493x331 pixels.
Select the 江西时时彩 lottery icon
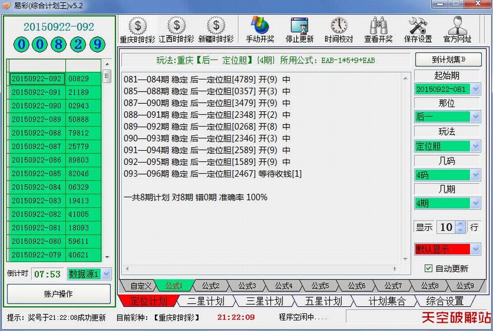tap(176, 26)
